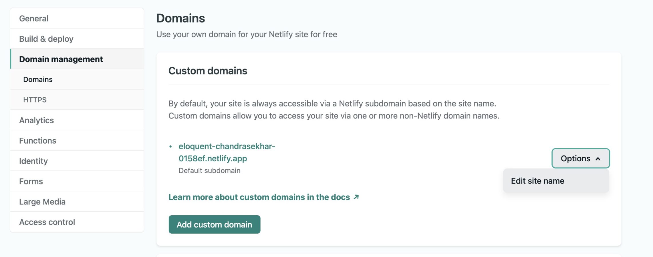Open Functions settings section
Viewport: 653px width, 257px height.
click(x=37, y=140)
